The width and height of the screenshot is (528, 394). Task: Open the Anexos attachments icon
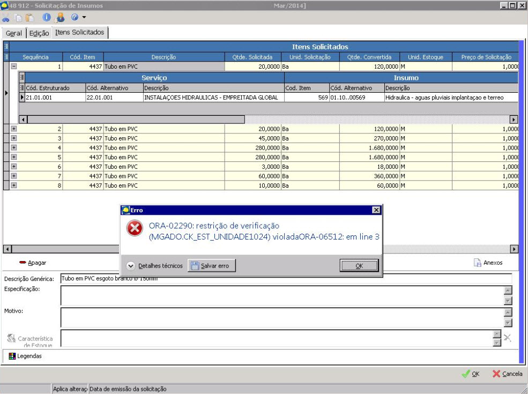(477, 263)
